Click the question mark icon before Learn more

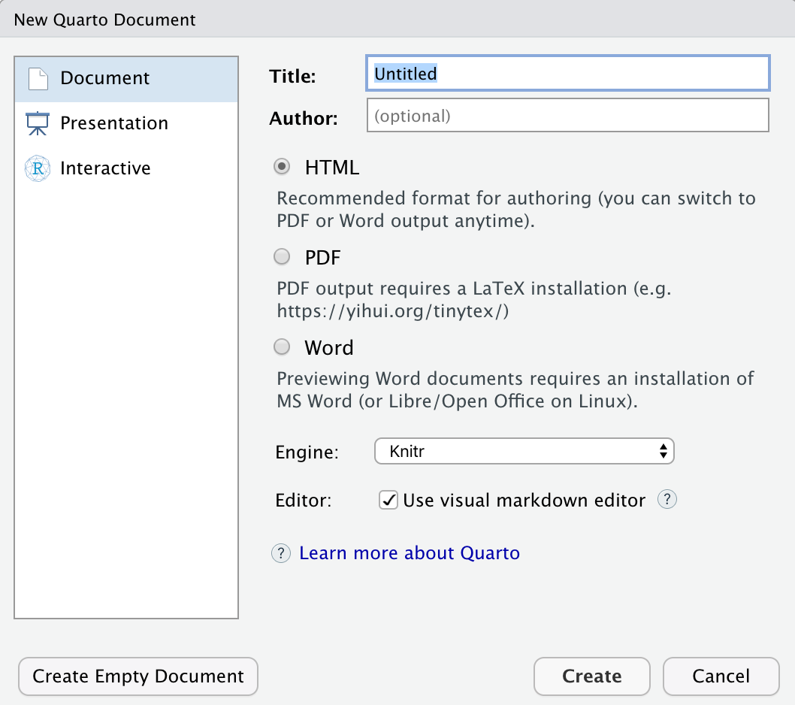(x=280, y=553)
